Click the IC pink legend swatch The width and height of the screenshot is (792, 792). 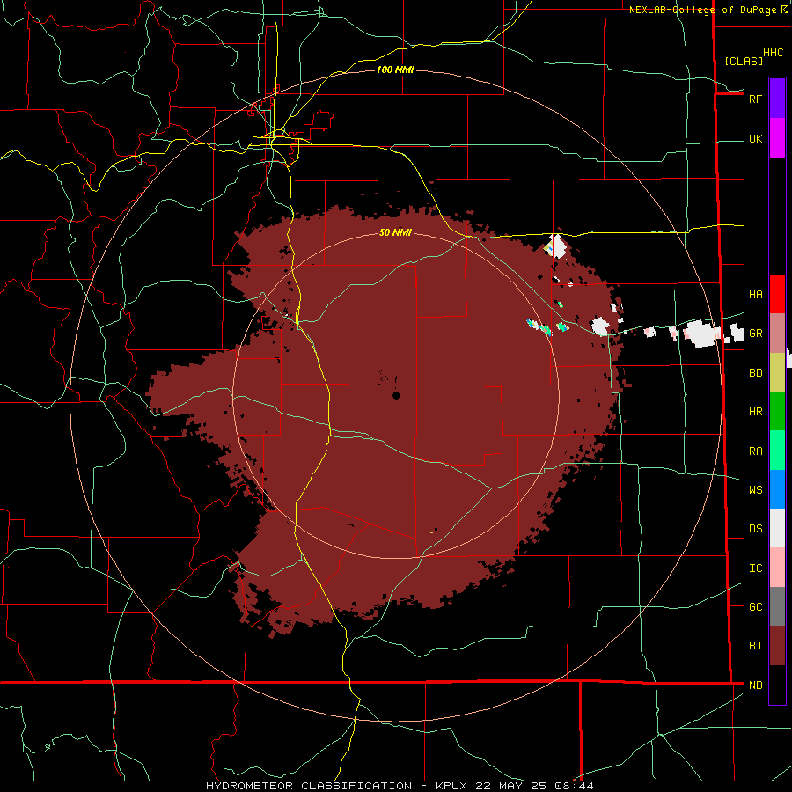(777, 568)
